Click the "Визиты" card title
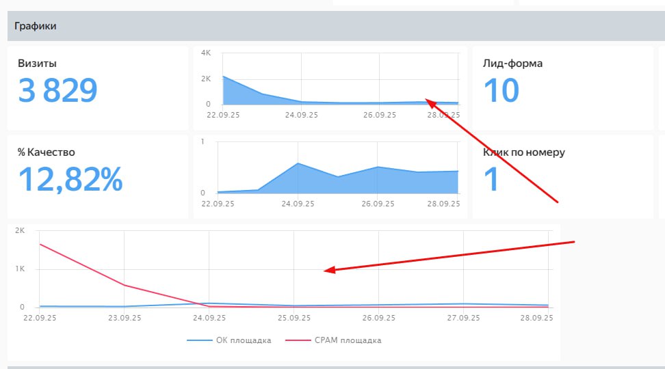 point(37,64)
